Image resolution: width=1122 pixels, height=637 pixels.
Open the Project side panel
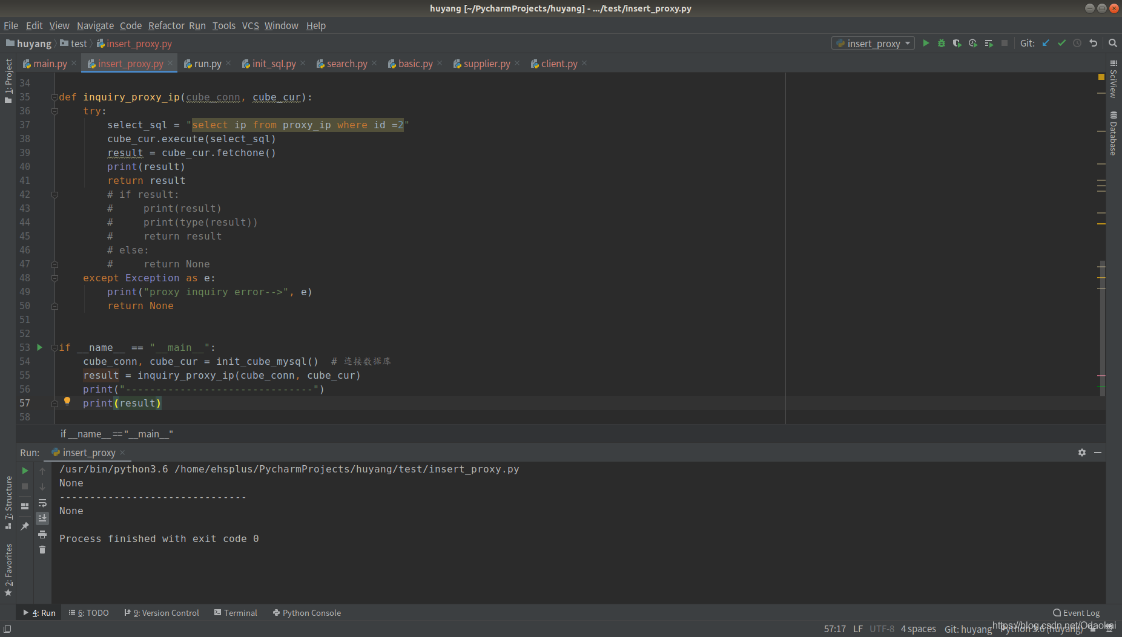[x=8, y=80]
